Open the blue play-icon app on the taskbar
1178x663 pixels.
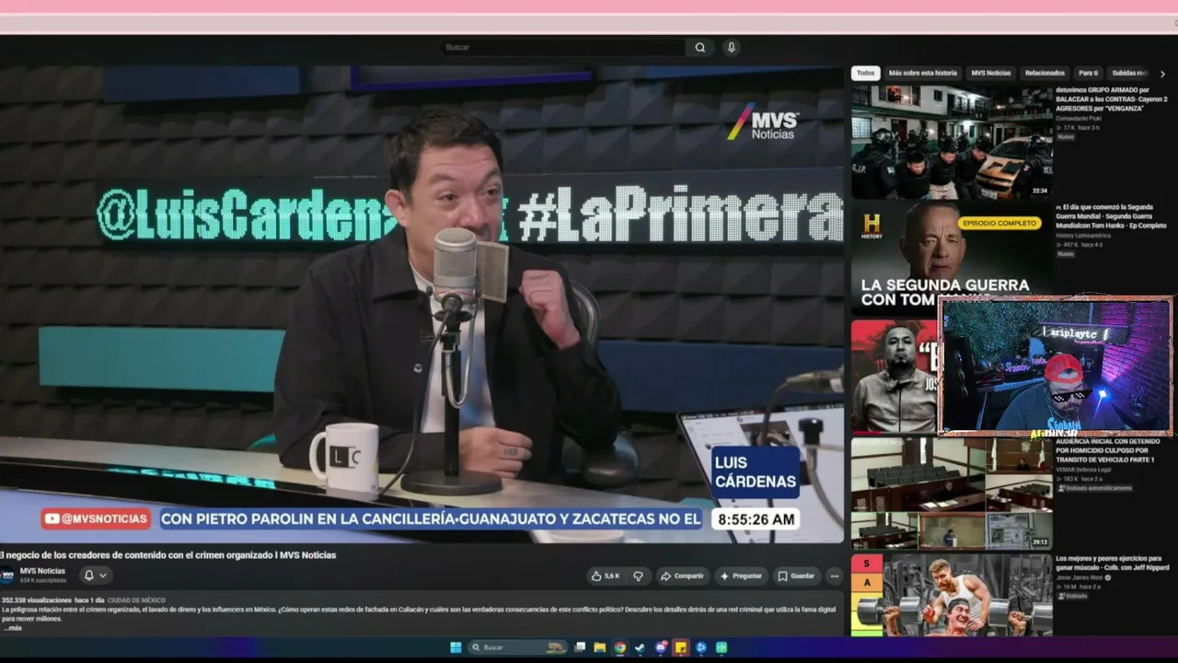[701, 647]
